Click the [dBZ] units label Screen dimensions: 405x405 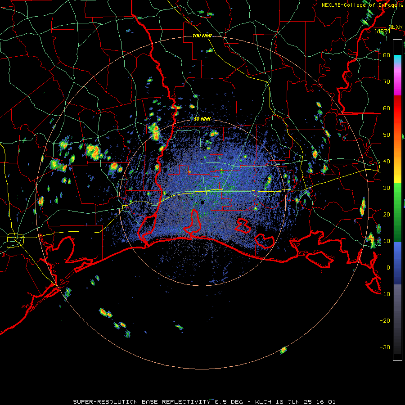click(382, 31)
